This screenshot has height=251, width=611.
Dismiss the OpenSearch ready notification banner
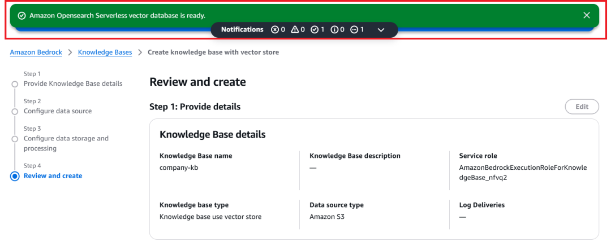point(587,15)
